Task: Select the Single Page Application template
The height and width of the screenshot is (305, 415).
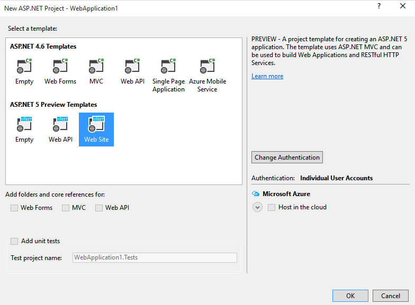Action: click(x=168, y=67)
